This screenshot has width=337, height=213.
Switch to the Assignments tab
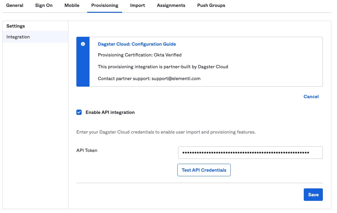pos(171,6)
